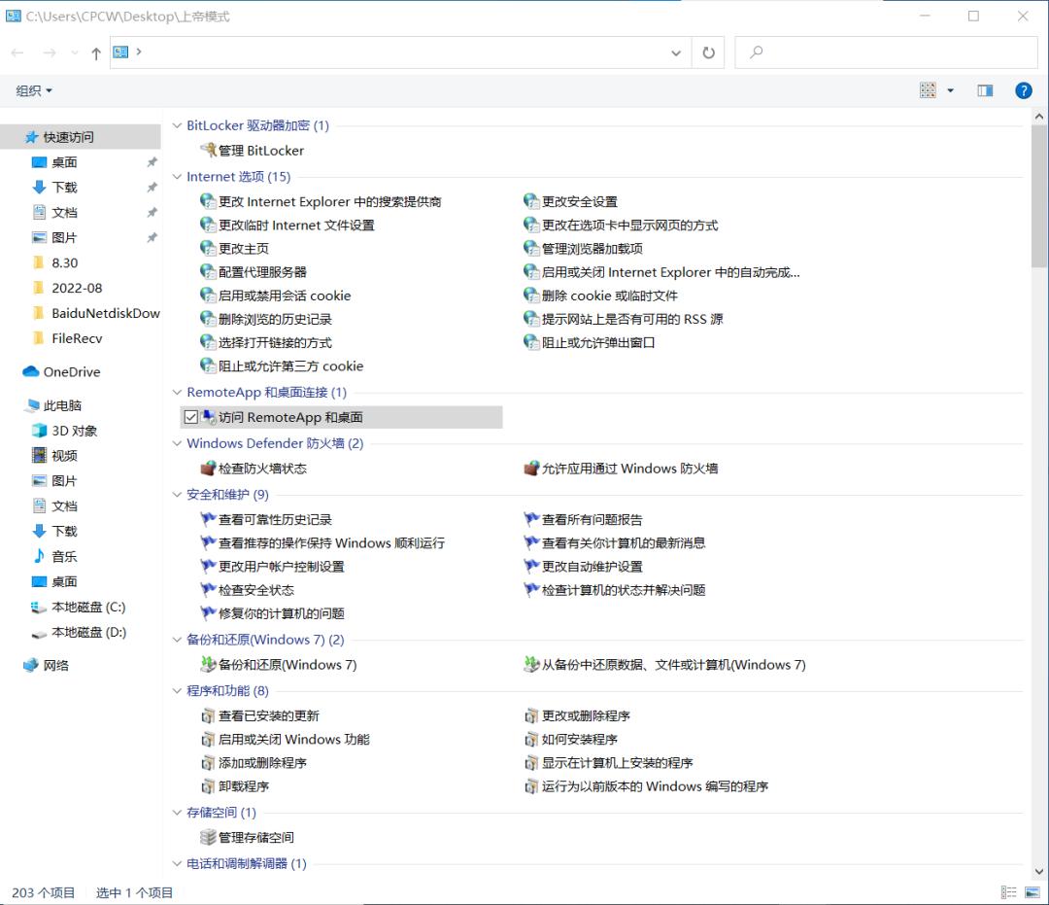Open 启用或关闭 Windows 功能
This screenshot has width=1049, height=905.
pos(293,739)
